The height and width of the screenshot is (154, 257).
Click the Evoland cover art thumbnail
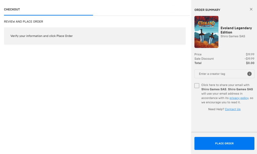(x=206, y=32)
